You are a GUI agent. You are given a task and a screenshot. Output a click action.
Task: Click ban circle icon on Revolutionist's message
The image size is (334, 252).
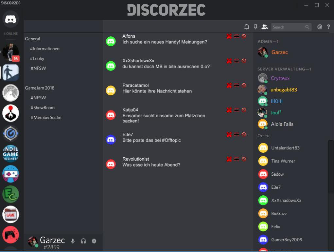[244, 159]
